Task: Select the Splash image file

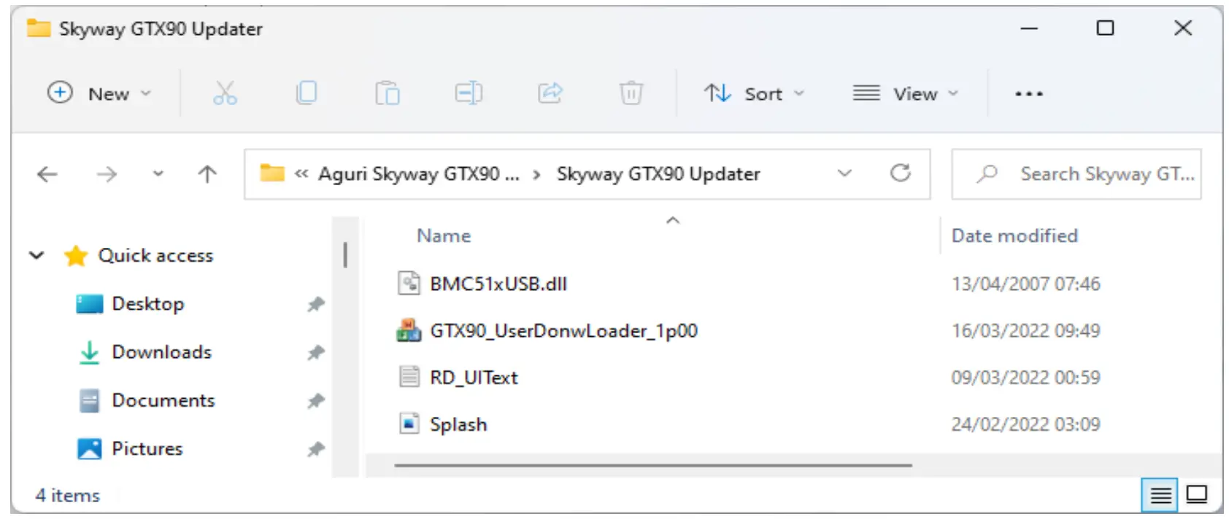Action: pos(458,424)
